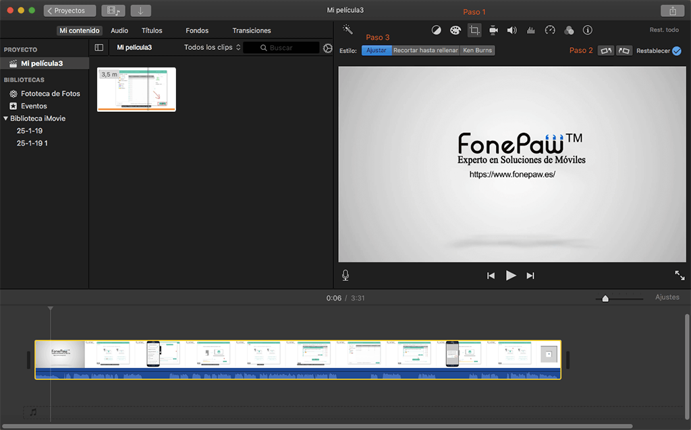This screenshot has height=430, width=691.
Task: Click the Buscar search field
Action: 281,48
